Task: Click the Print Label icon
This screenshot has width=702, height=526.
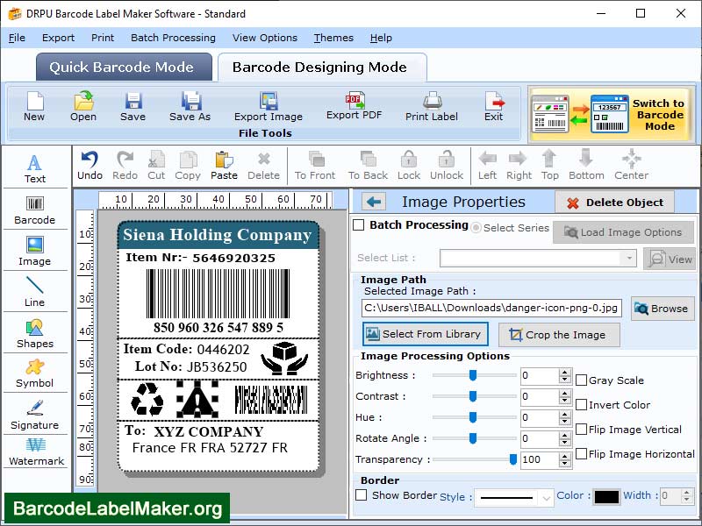Action: click(431, 106)
